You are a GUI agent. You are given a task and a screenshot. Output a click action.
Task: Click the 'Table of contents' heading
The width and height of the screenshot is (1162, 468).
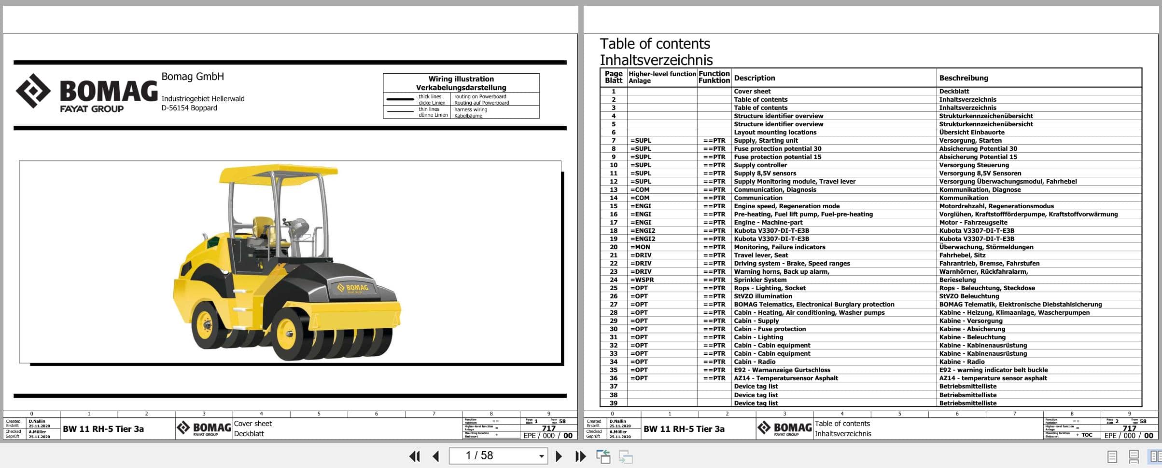655,44
